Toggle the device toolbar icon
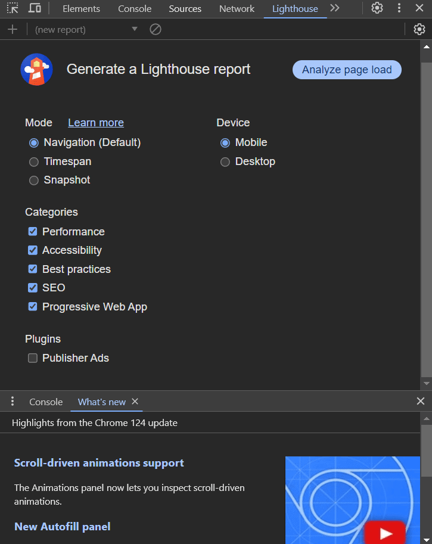432x544 pixels. pyautogui.click(x=35, y=8)
